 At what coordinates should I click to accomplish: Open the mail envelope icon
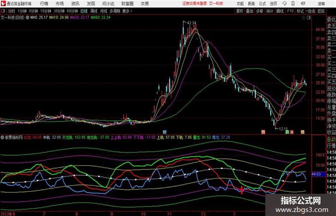coord(303,4)
